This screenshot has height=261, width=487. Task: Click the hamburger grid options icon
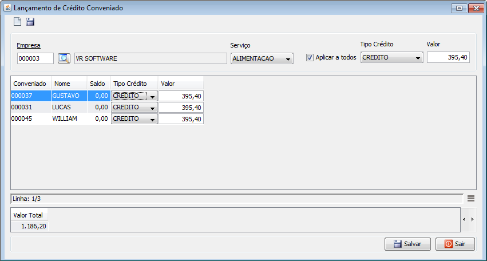(x=471, y=198)
